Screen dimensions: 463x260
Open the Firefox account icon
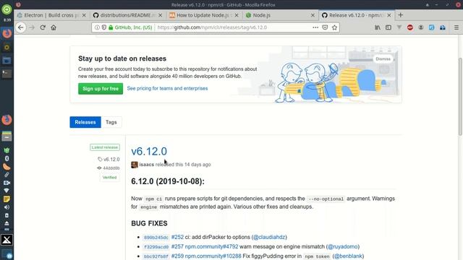421,27
